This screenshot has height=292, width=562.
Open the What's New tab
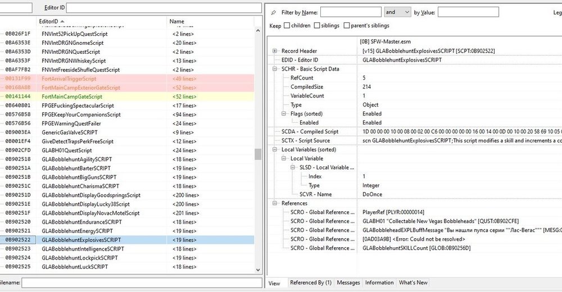pyautogui.click(x=413, y=282)
